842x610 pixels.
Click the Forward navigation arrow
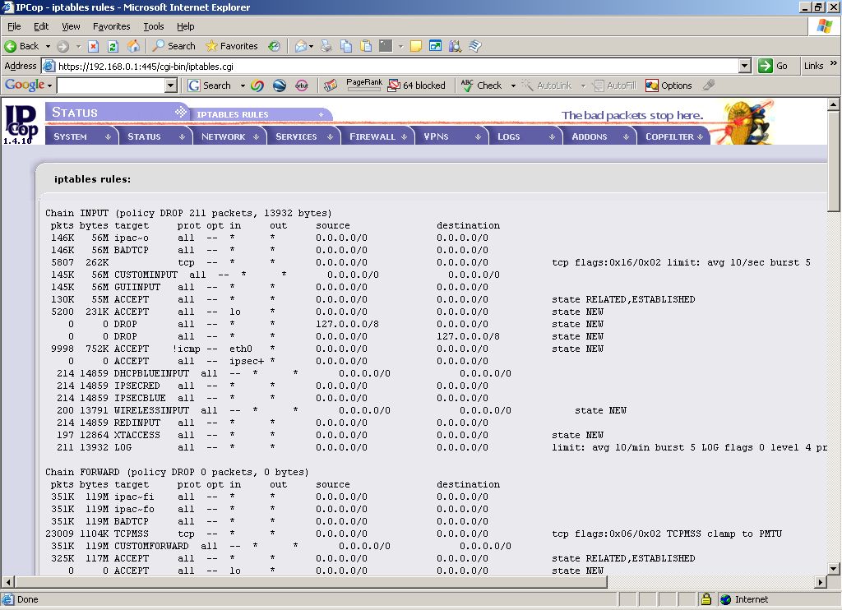click(x=62, y=46)
